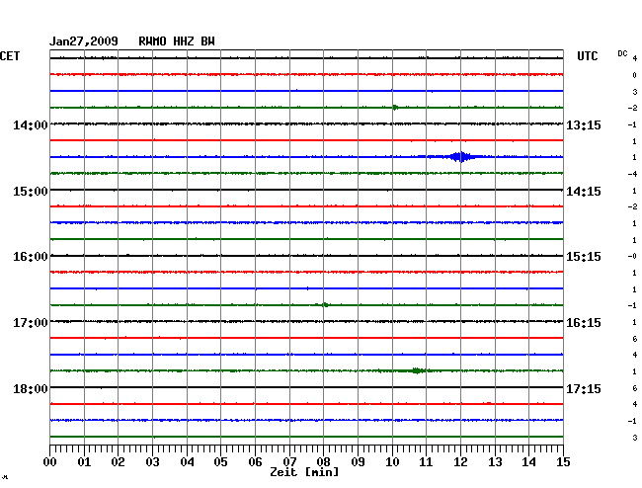Click the 15:15 UTC time label
642x488 pixels.
click(584, 257)
